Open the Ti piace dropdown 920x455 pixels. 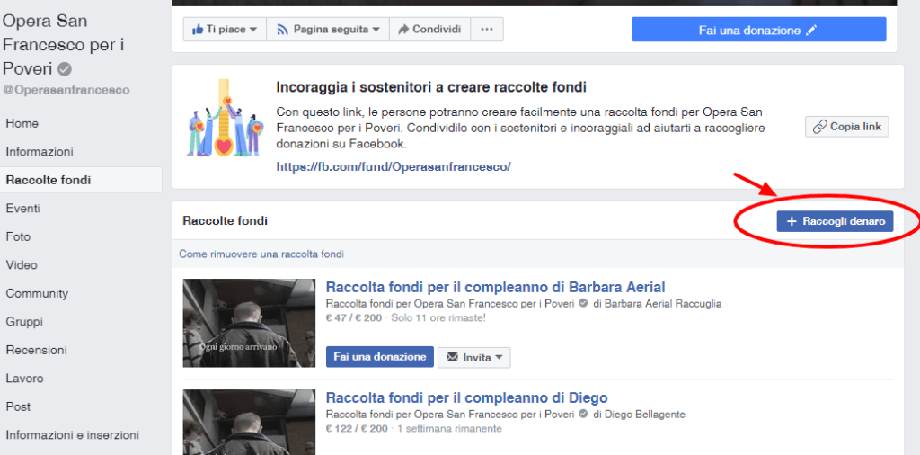225,30
